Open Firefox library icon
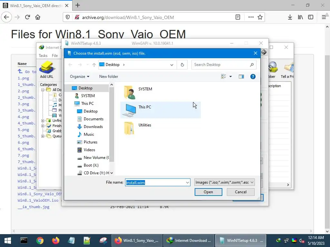This screenshot has height=247, width=330. [x=300, y=17]
